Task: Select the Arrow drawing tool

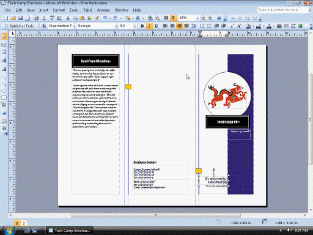Action: (x=4, y=84)
